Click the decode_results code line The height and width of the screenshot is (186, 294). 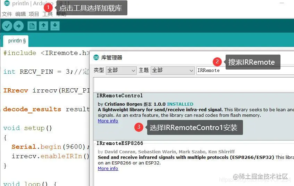(46, 110)
